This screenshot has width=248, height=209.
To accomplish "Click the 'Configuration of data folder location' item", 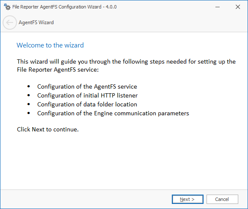I will (87, 104).
